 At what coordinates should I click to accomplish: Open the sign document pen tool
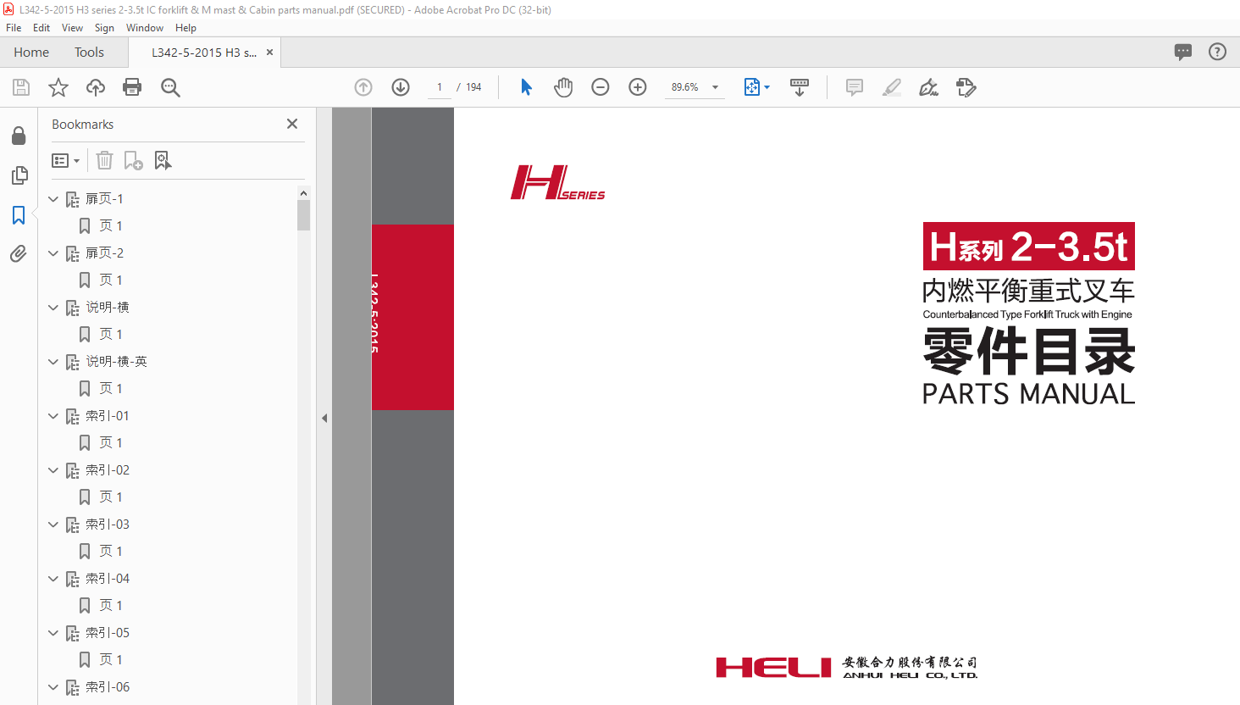click(x=929, y=87)
